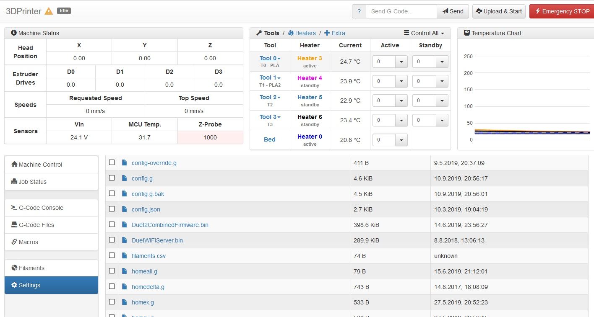Expand the Tool 1 menu
The height and width of the screenshot is (317, 594).
click(x=270, y=77)
